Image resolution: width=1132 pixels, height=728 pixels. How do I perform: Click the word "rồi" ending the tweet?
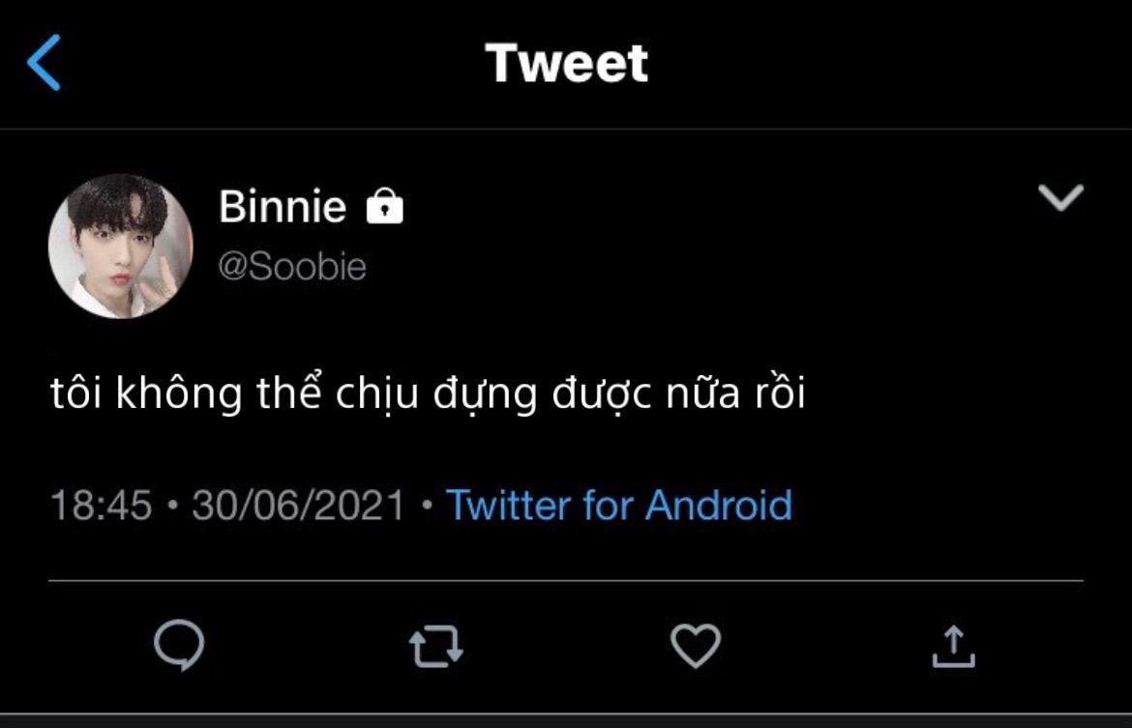point(779,396)
